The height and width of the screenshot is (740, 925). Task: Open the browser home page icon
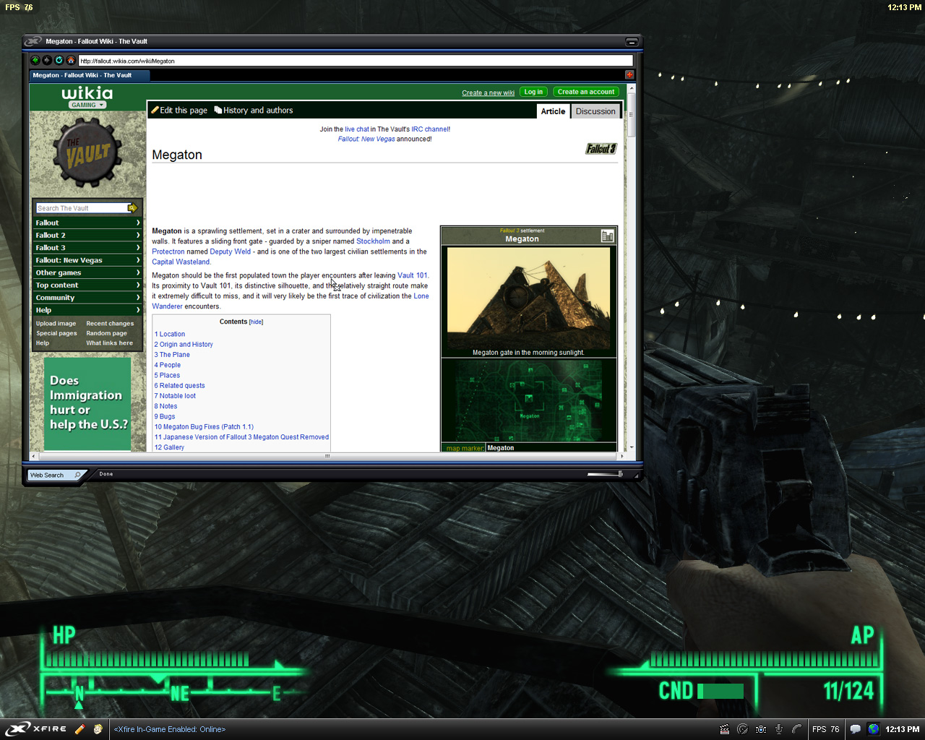[71, 60]
